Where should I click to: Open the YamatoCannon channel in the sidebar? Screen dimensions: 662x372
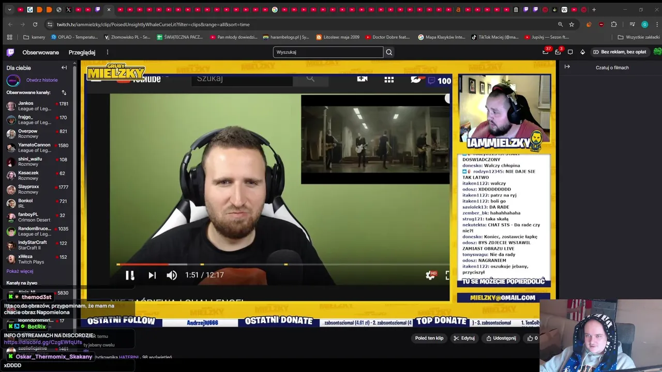pyautogui.click(x=37, y=148)
